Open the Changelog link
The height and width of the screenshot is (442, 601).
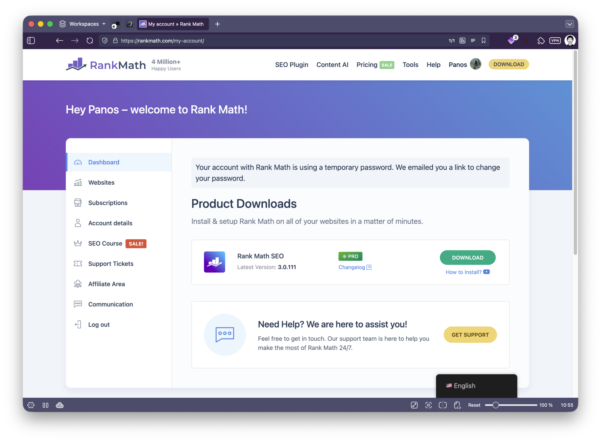[x=355, y=267]
